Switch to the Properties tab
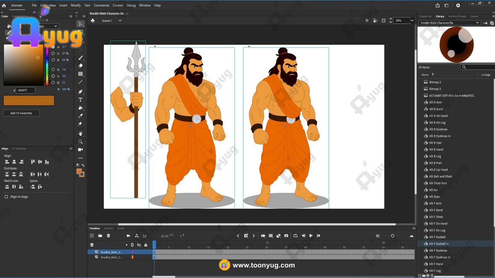Image resolution: width=495 pixels, height=278 pixels. pyautogui.click(x=425, y=16)
